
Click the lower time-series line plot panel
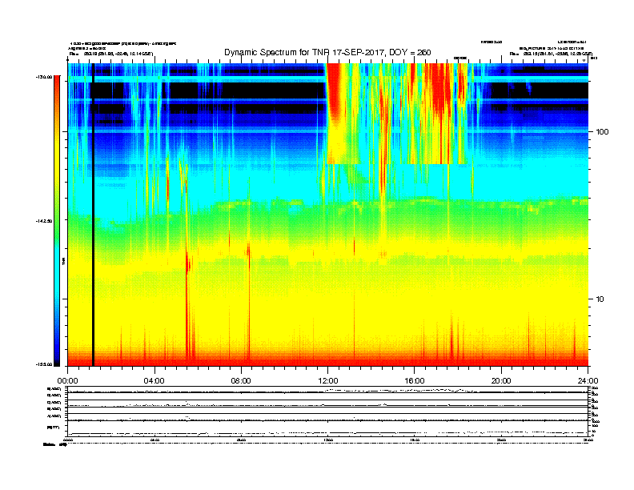pos(327,411)
